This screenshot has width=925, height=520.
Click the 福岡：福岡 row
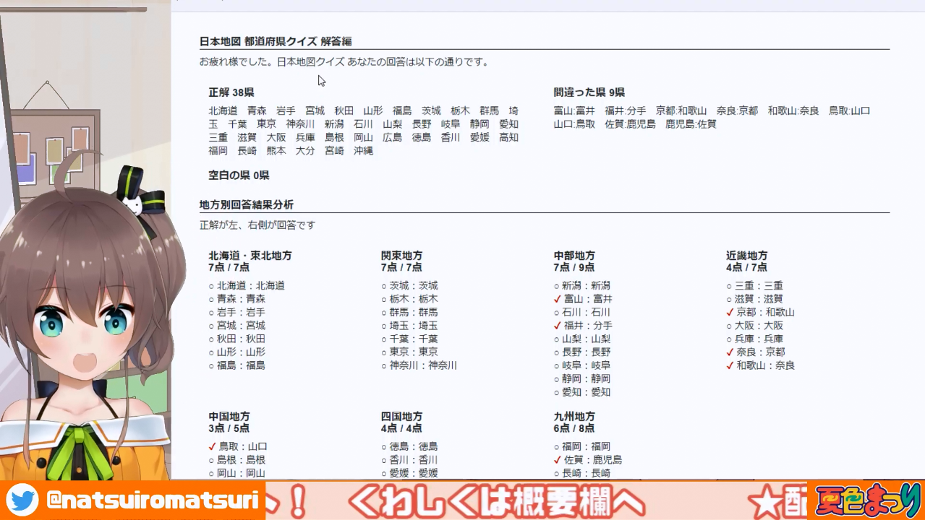pos(582,447)
